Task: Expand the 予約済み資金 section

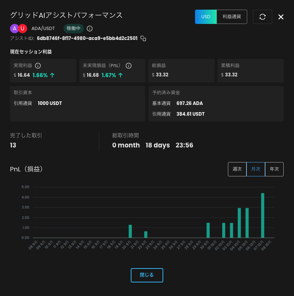Action: [216, 104]
